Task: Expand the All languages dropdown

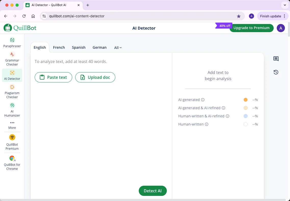Action: [118, 48]
